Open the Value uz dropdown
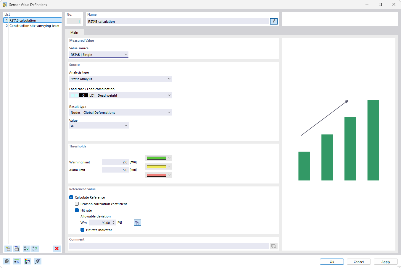This screenshot has height=268, width=401. point(99,126)
